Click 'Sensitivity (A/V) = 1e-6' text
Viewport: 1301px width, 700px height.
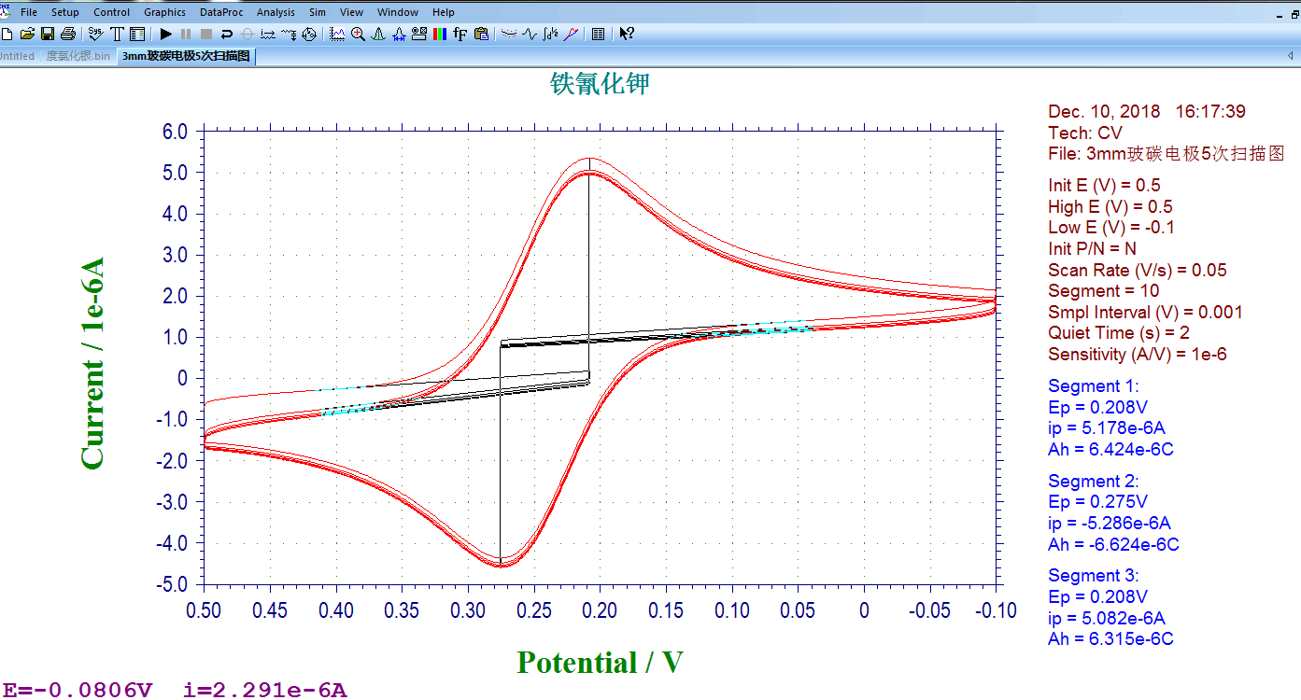tap(1138, 354)
